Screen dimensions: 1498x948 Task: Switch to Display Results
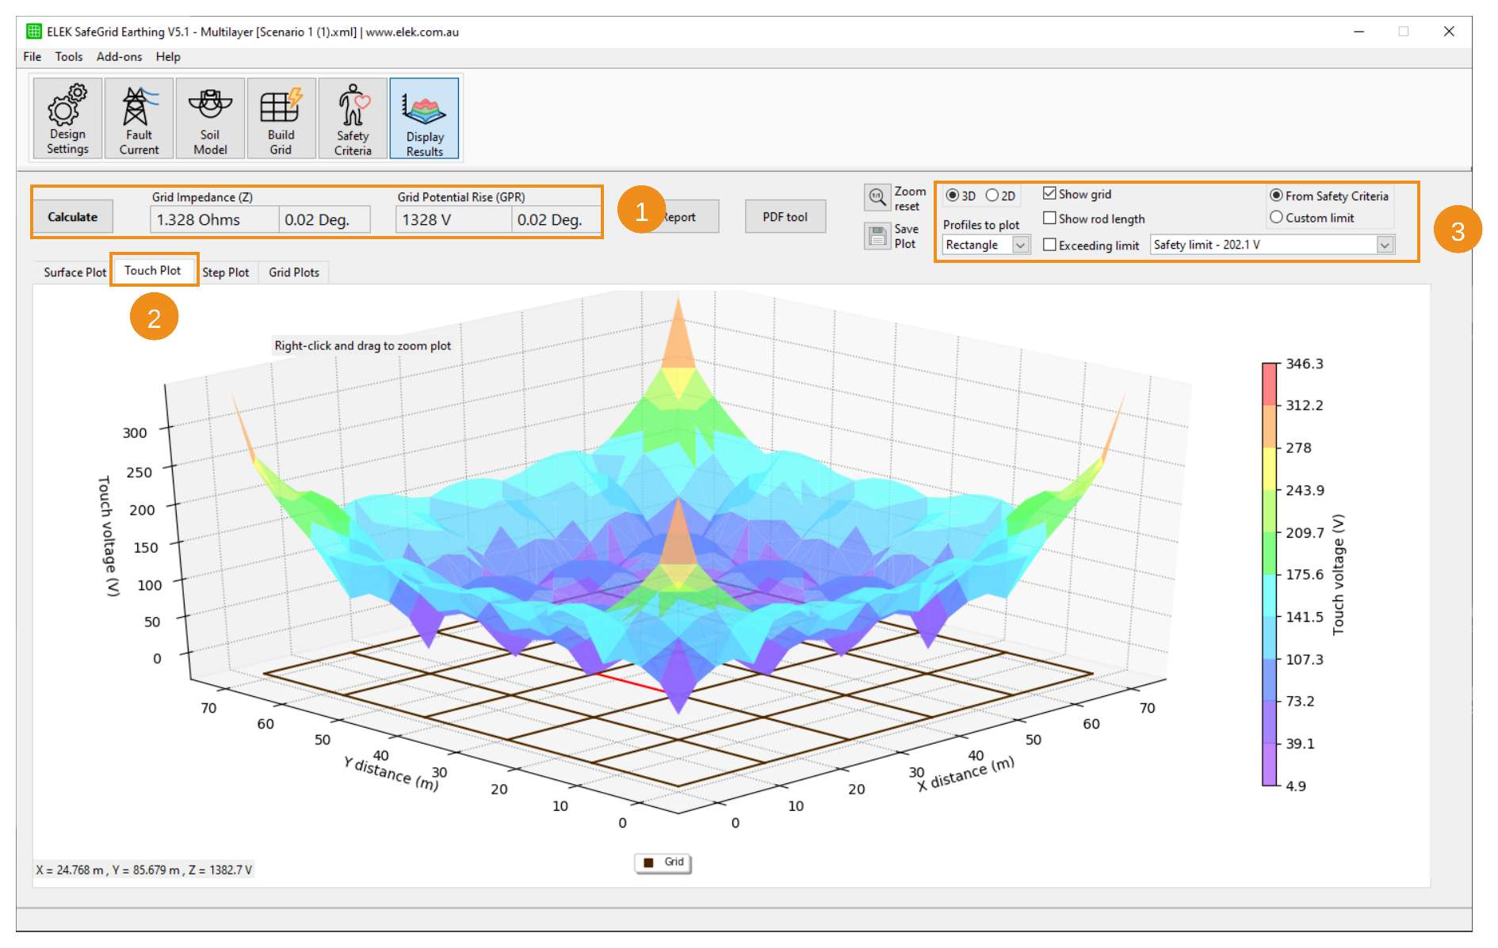click(x=424, y=117)
